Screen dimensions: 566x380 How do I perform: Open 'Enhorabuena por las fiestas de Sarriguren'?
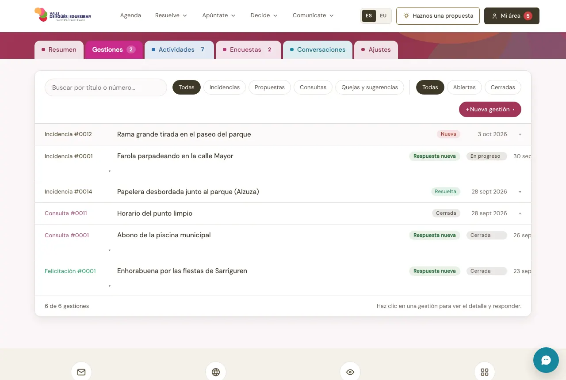tap(283, 278)
